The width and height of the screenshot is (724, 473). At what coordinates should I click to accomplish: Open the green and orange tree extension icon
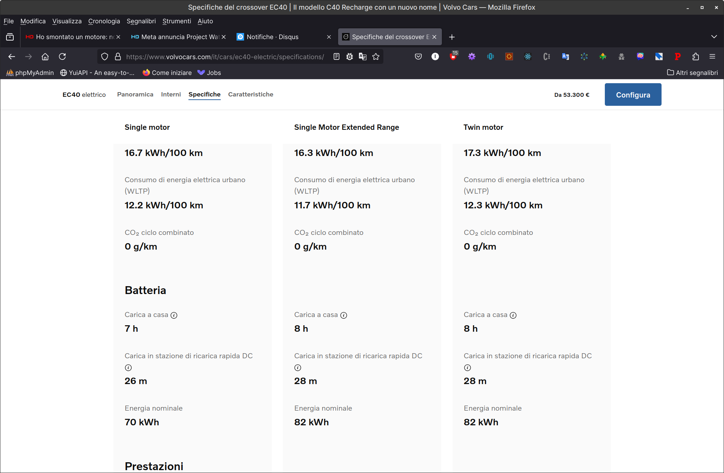(603, 57)
